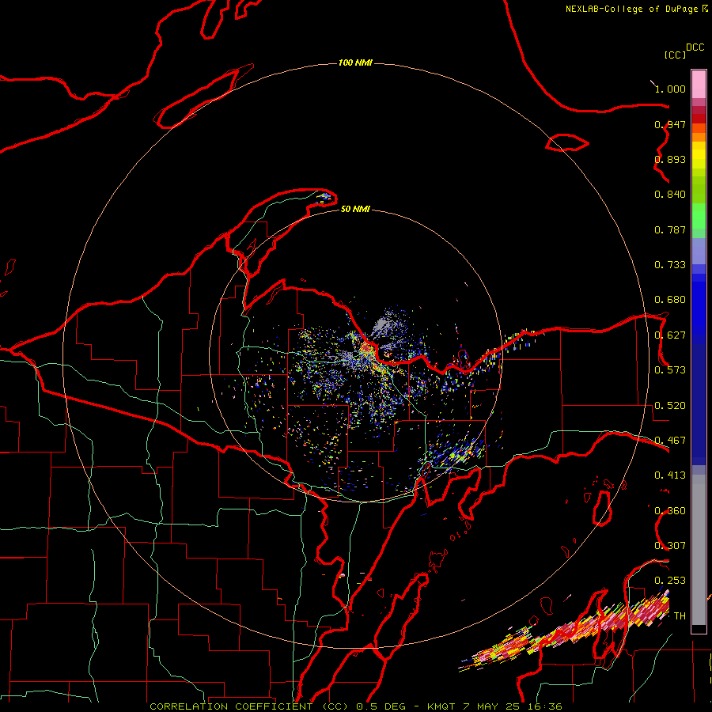Click the 0.520 legend value
The height and width of the screenshot is (712, 712).
pyautogui.click(x=670, y=406)
